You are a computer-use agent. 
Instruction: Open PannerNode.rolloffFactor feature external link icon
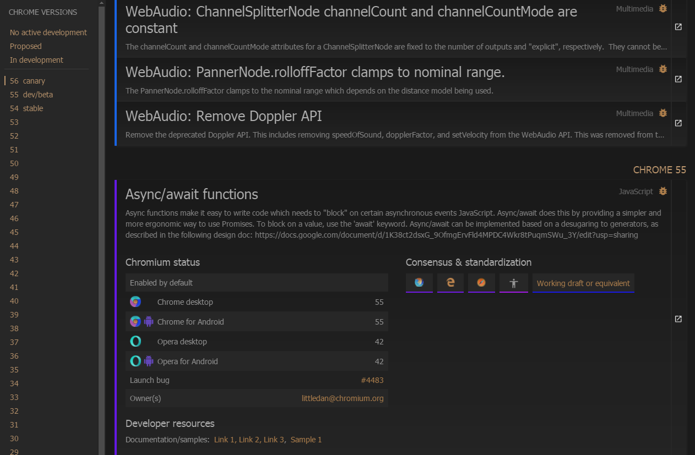point(678,79)
